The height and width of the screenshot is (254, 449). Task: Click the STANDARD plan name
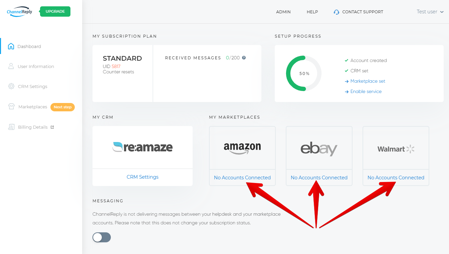click(x=122, y=58)
